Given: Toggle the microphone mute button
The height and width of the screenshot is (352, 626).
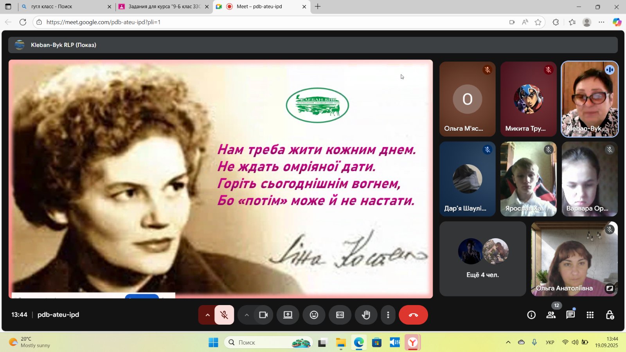Looking at the screenshot, I should [x=224, y=315].
